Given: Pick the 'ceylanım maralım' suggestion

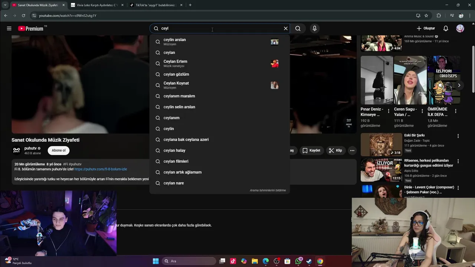Looking at the screenshot, I should [x=220, y=96].
